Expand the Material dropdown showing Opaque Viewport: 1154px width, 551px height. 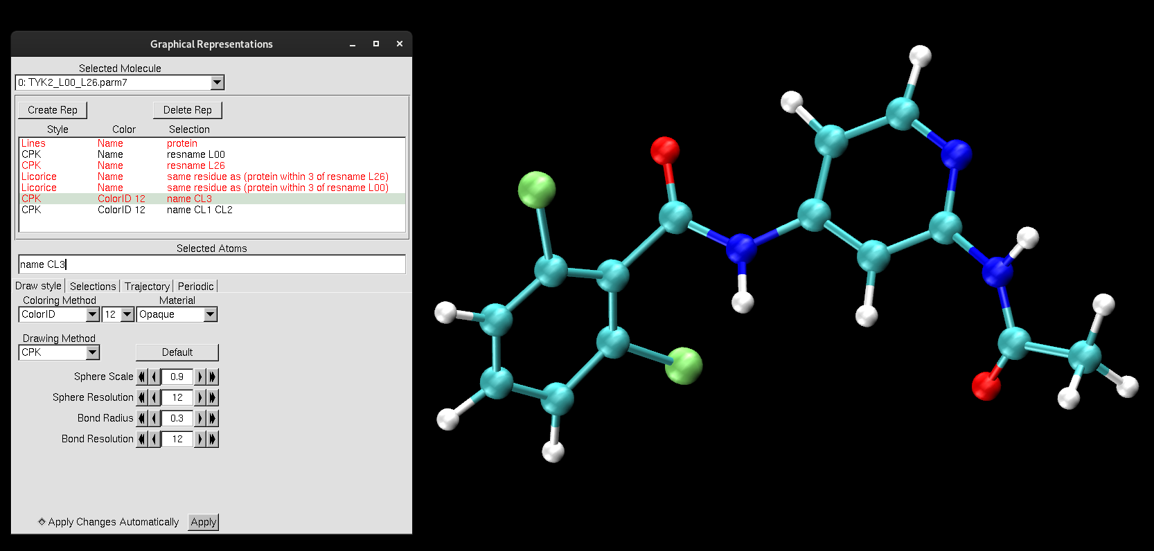point(211,314)
